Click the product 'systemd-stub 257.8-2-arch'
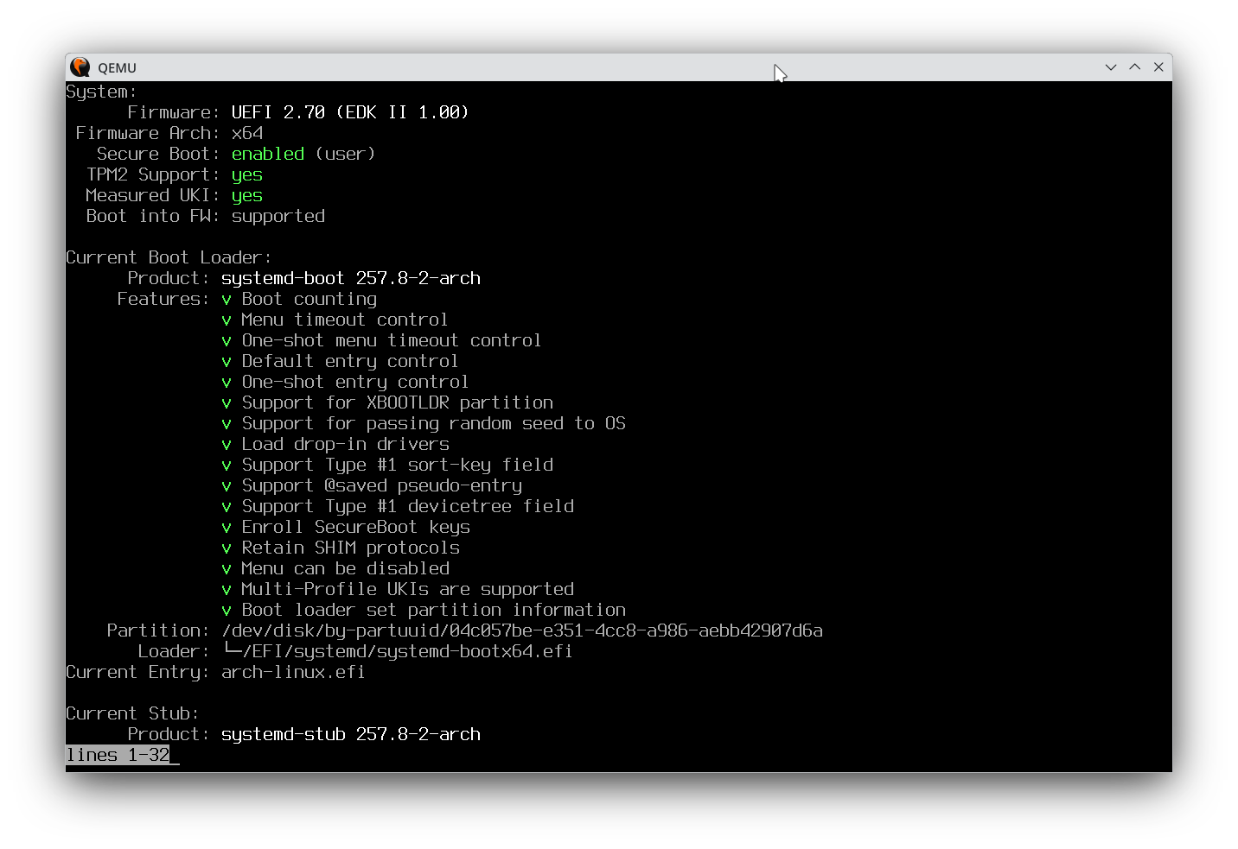 351,734
